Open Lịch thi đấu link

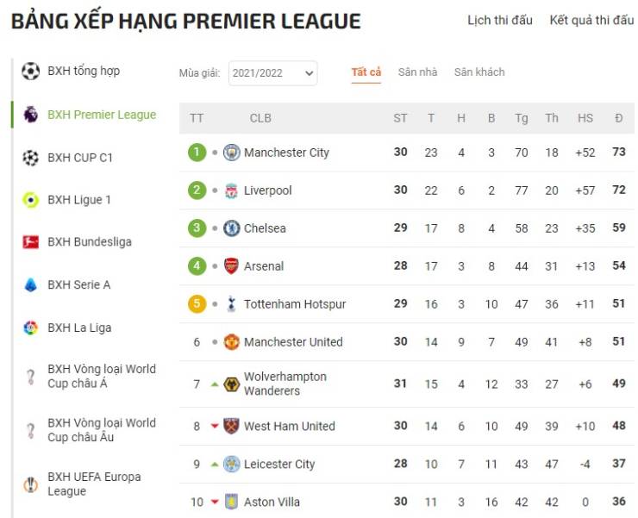(500, 21)
